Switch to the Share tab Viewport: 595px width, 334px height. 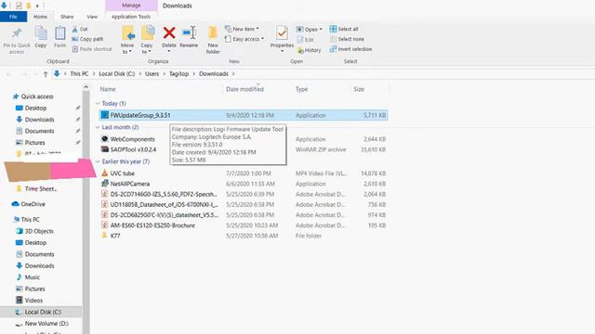[x=67, y=17]
